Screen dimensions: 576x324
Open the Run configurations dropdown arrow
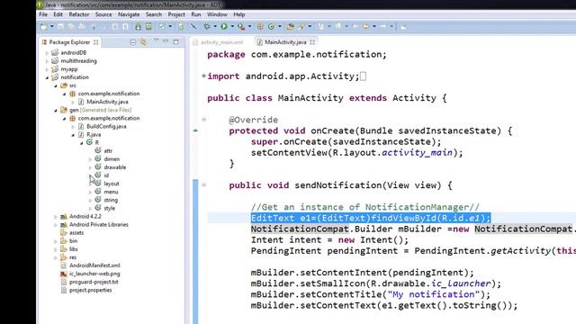click(232, 26)
